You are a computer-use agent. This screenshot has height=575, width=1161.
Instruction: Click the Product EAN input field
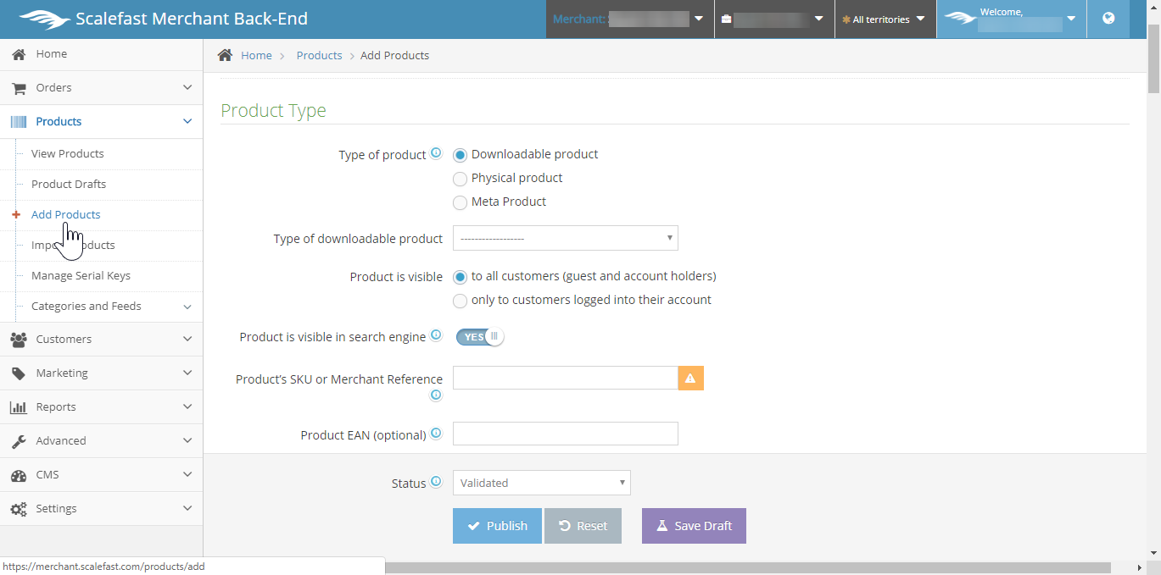point(565,434)
